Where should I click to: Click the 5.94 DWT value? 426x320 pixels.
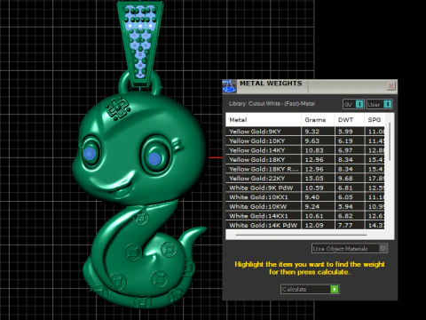click(x=345, y=206)
